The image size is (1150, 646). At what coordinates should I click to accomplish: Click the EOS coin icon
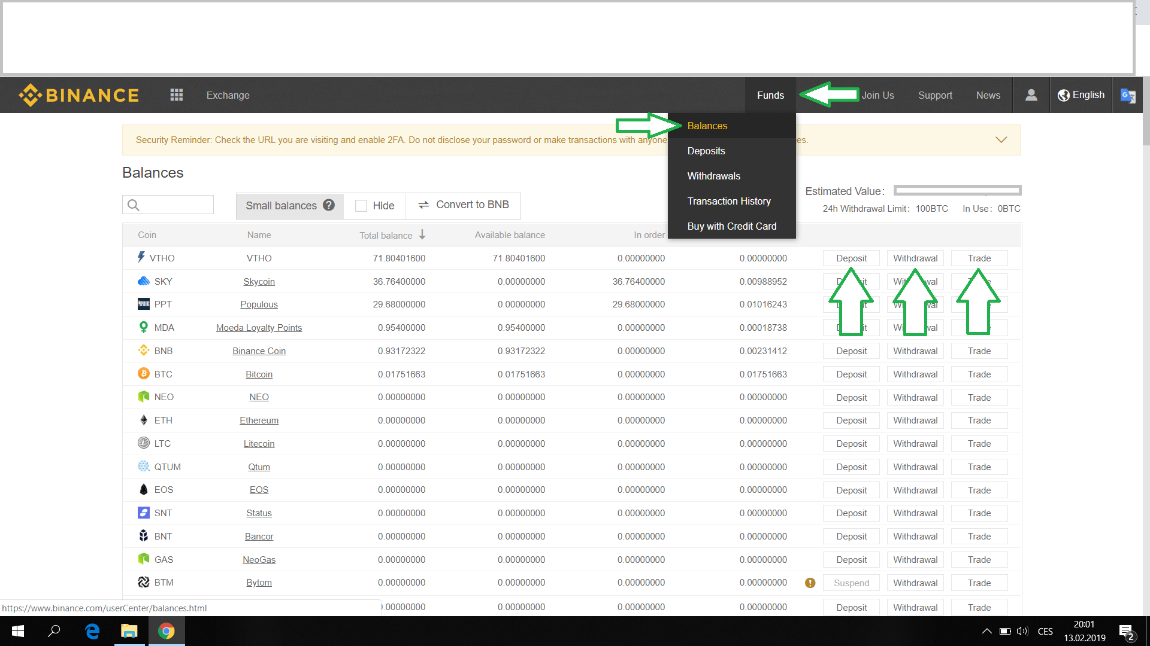(x=144, y=489)
